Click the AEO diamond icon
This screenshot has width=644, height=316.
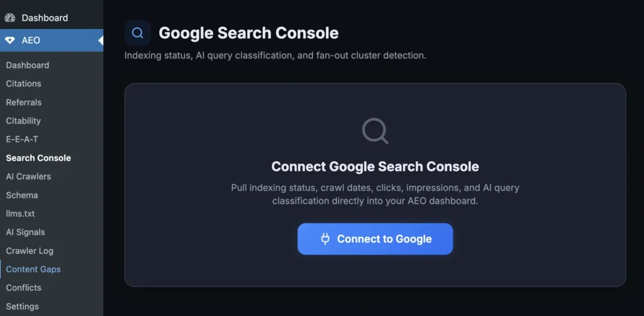[x=10, y=40]
